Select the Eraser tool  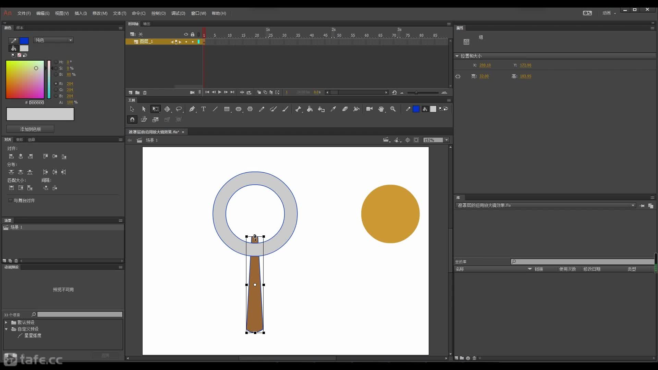[x=345, y=109]
